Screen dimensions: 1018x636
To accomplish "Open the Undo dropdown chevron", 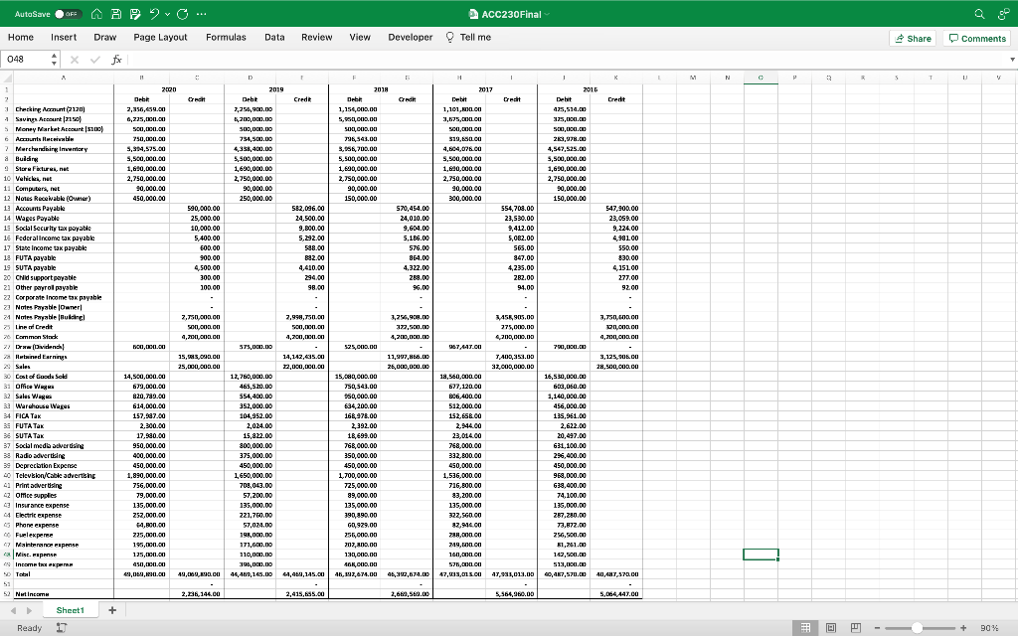I will [x=166, y=14].
